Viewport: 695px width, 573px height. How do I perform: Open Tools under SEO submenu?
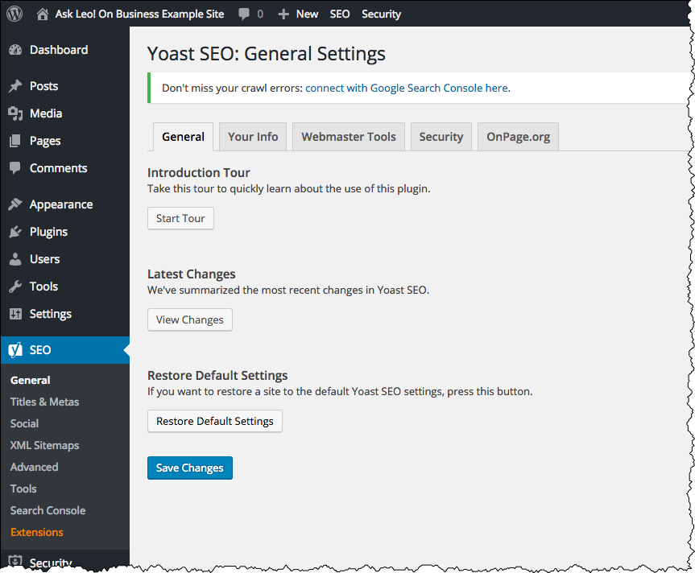(23, 488)
